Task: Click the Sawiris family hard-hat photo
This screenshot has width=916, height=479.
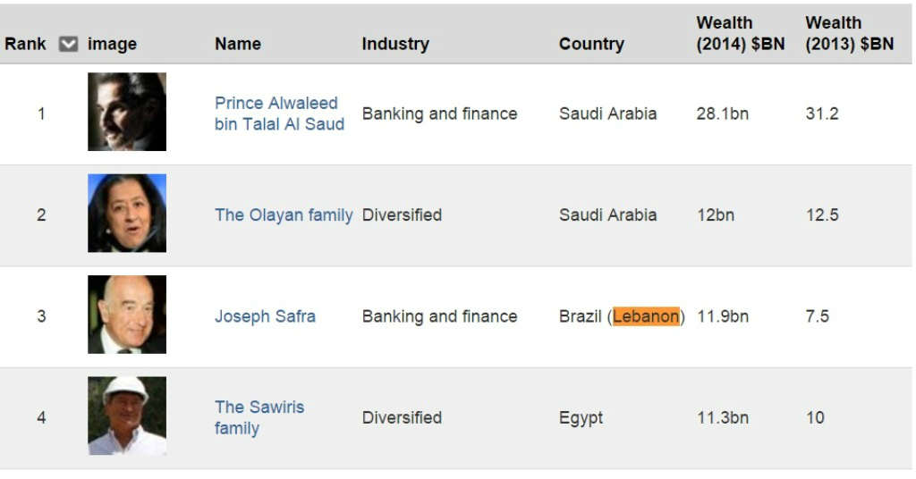Action: pos(127,416)
